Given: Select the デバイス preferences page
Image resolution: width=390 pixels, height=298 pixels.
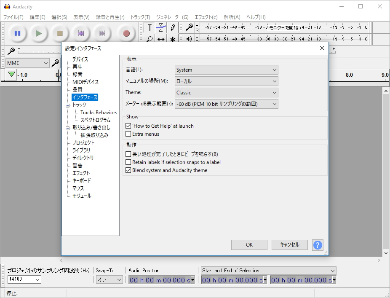Looking at the screenshot, I should [80, 59].
